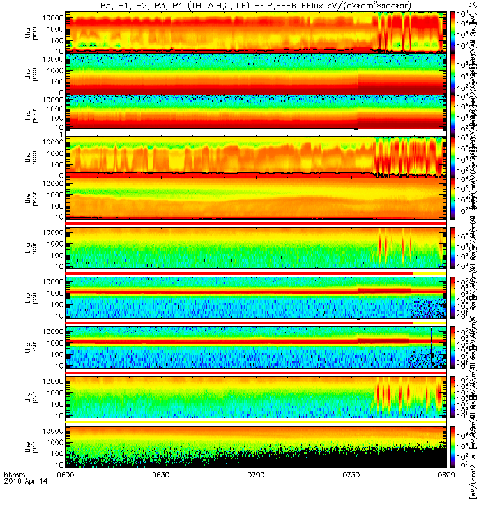The width and height of the screenshot is (479, 511).
Task: Click the top tha peer color bar
Action: (x=453, y=33)
